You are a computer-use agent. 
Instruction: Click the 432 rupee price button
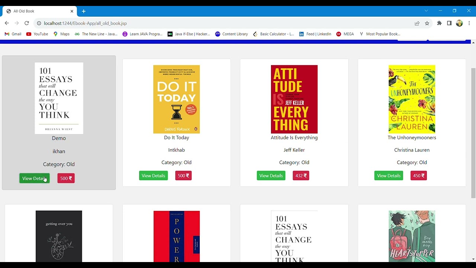click(x=301, y=176)
